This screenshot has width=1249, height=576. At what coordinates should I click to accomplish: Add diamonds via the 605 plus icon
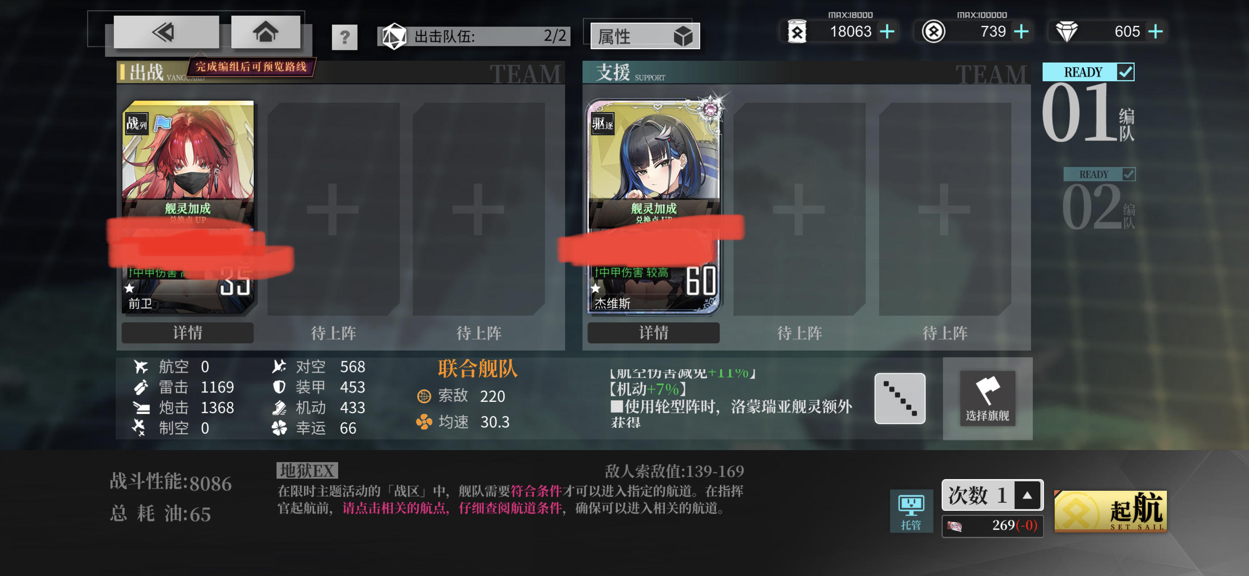pyautogui.click(x=1156, y=32)
